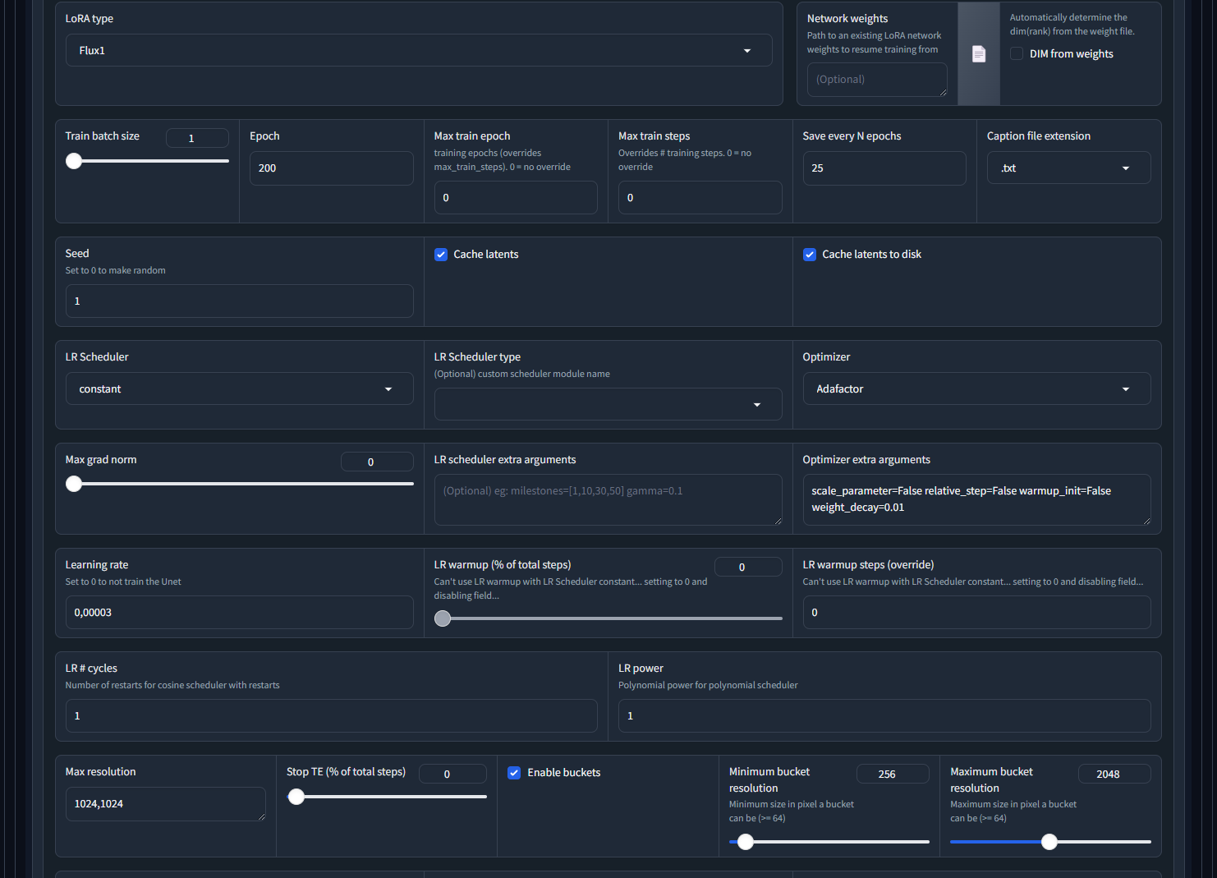The width and height of the screenshot is (1217, 878).
Task: Click the Minimum bucket resolution slider handle
Action: click(746, 842)
